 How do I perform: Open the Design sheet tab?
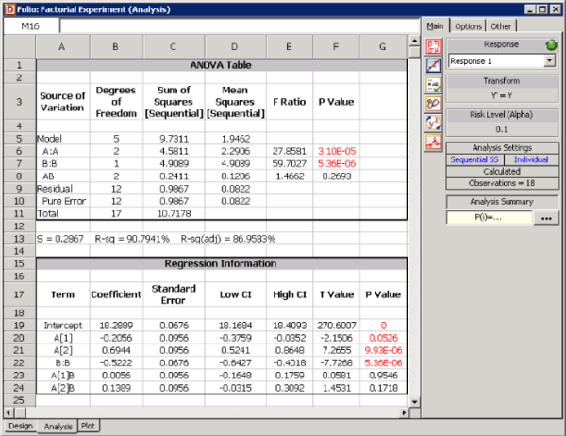point(21,426)
